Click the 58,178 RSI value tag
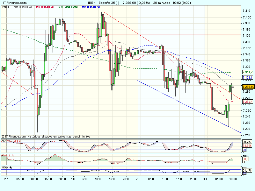The height and width of the screenshot is (191, 255). [x=247, y=170]
